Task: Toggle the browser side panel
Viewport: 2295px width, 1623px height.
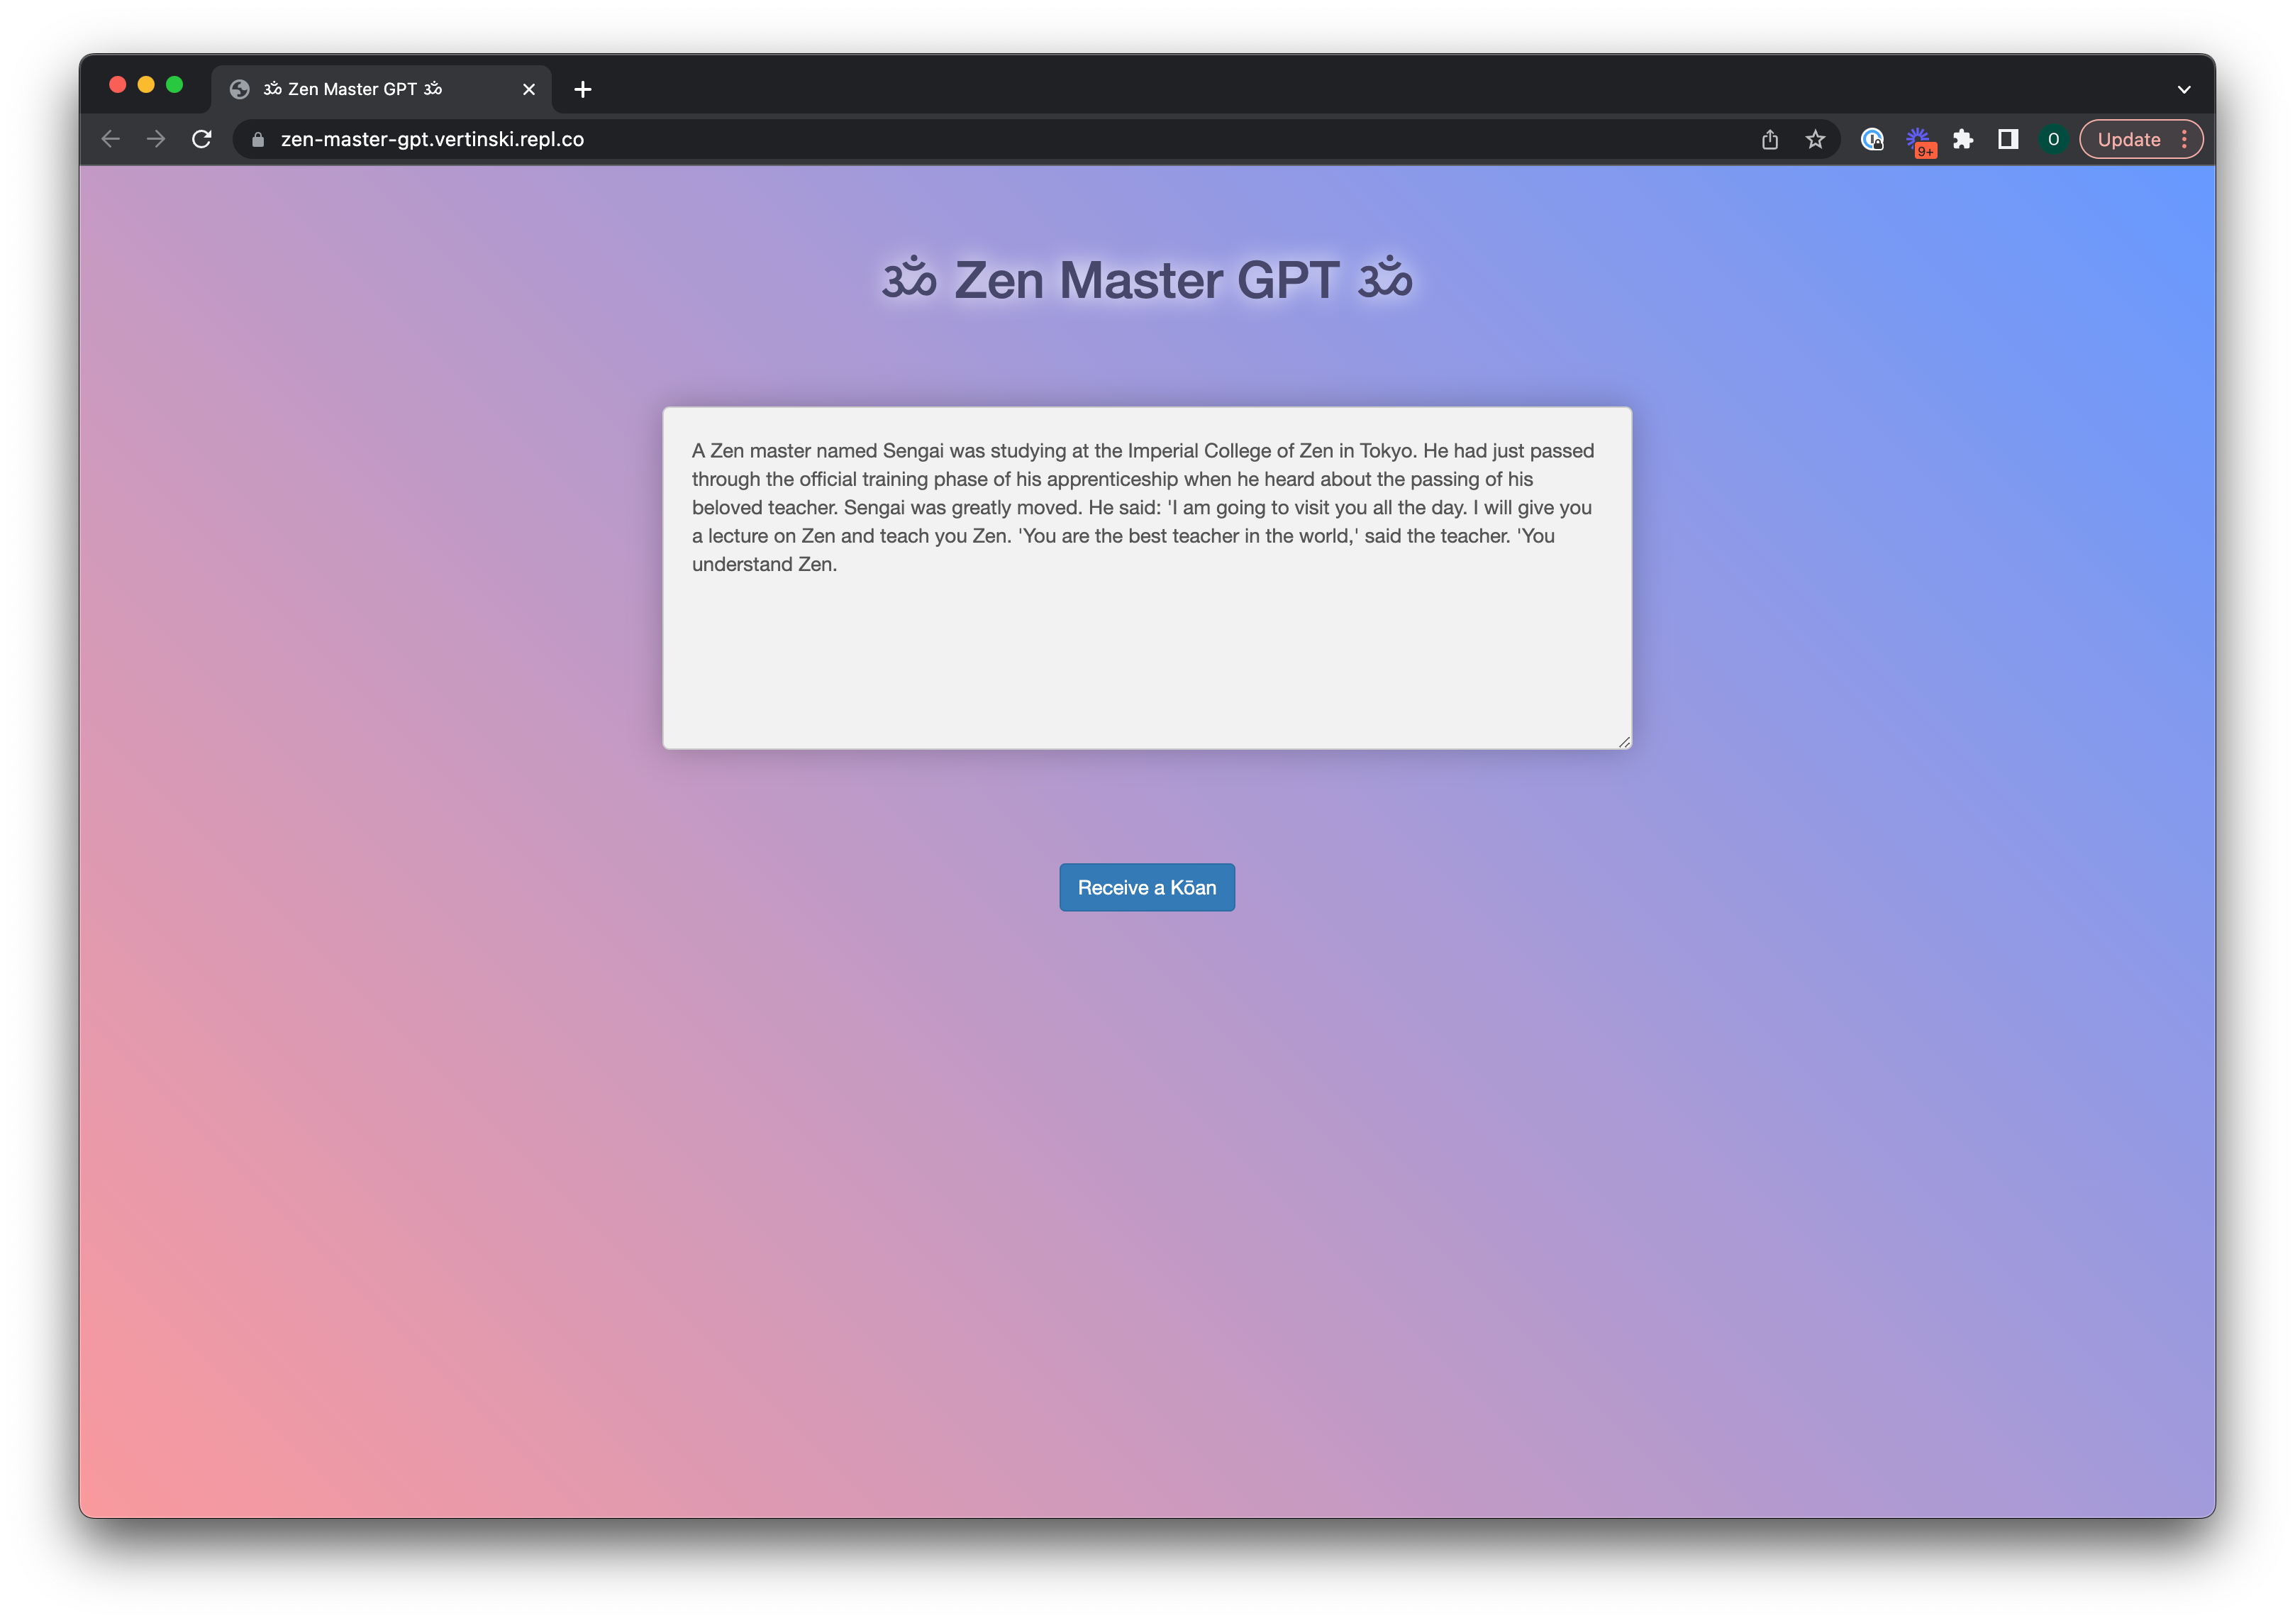Action: (2007, 139)
